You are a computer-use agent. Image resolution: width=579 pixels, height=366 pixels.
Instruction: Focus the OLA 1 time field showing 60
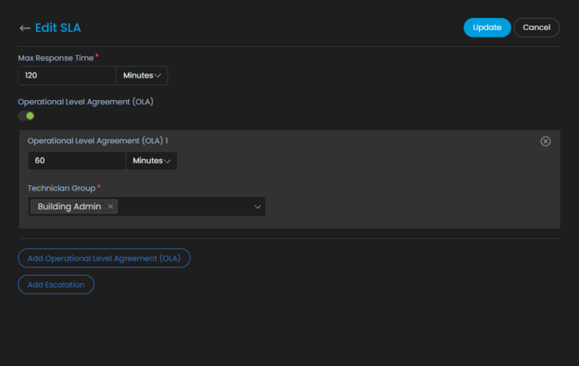pos(75,160)
